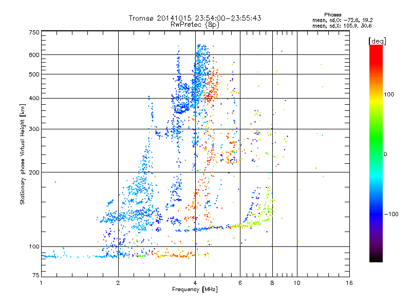The image size is (411, 308).
Task: Click the '4' frequency axis tick label
Action: [x=195, y=283]
